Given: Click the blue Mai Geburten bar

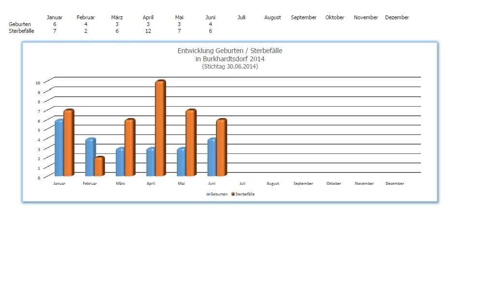Looking at the screenshot, I should pos(181,162).
